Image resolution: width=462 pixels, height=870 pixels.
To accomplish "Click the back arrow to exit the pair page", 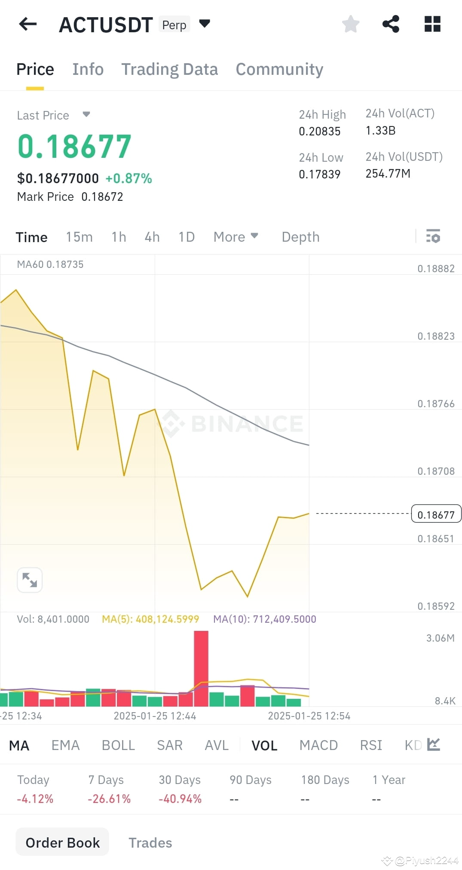I will point(28,24).
